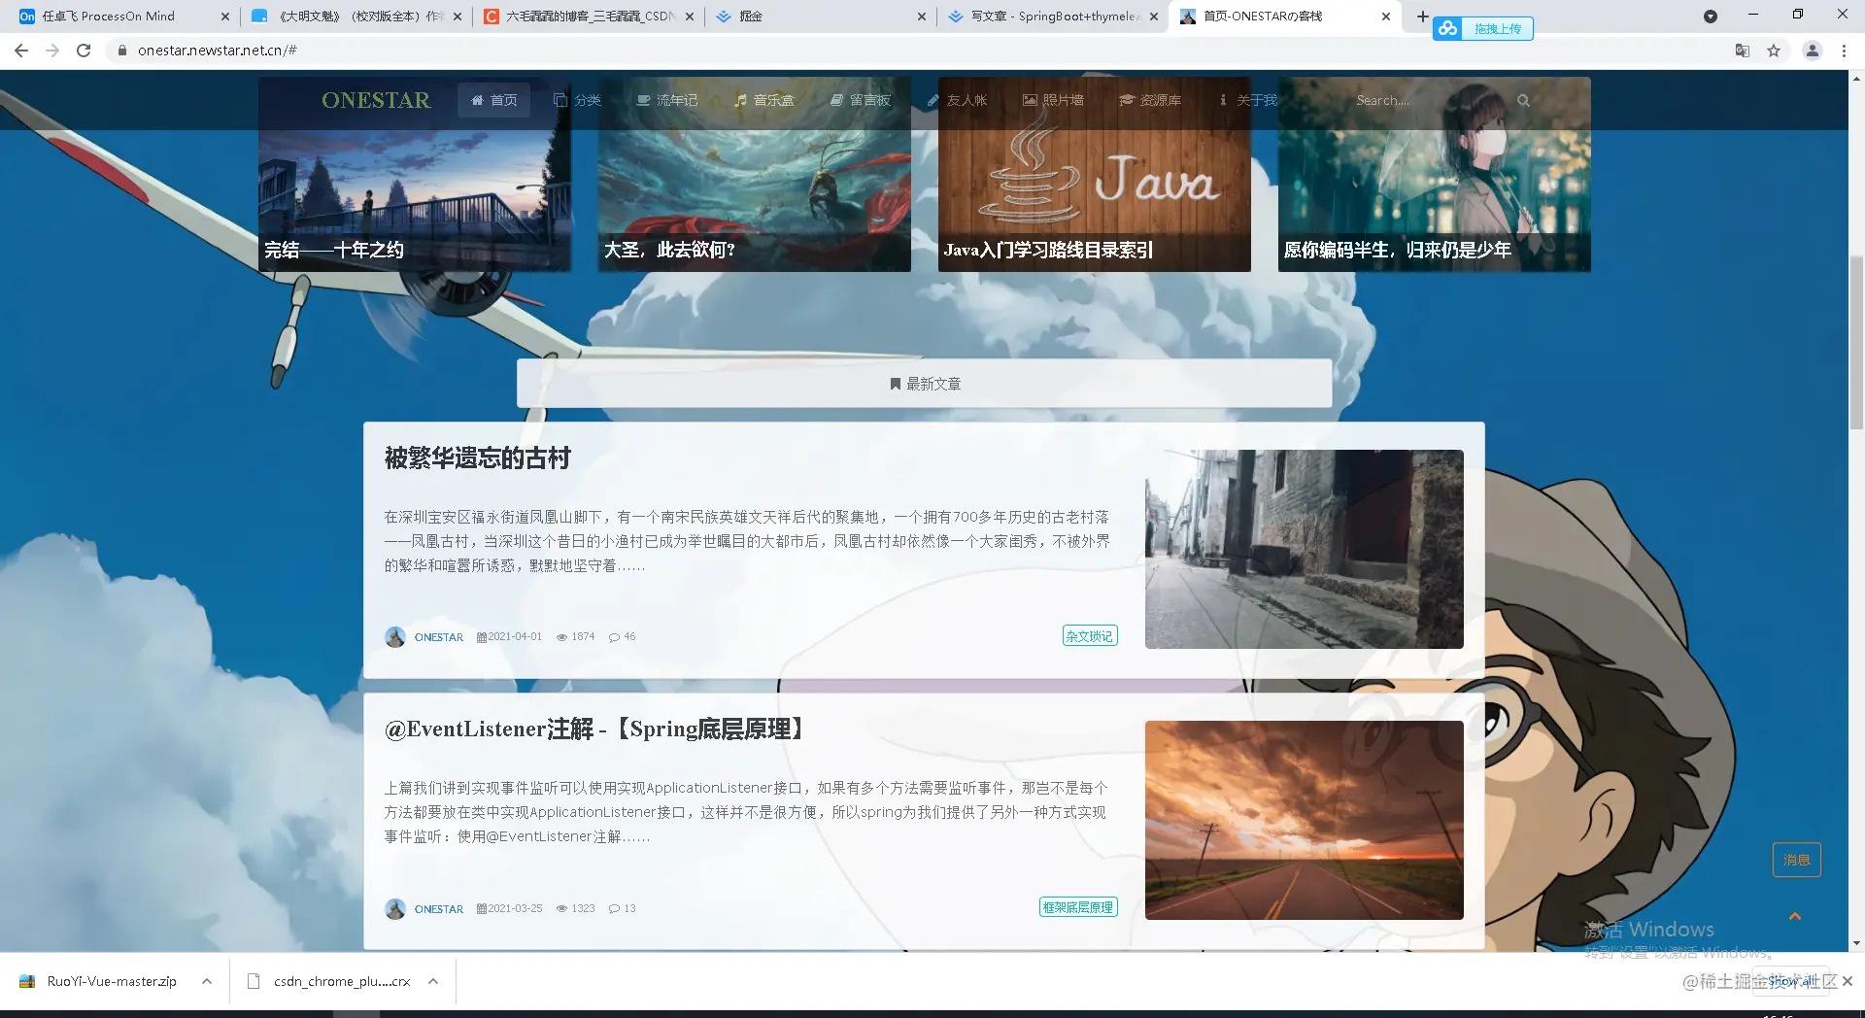Bookmark this page with the star icon
Viewport: 1865px width, 1018px height.
1774,51
